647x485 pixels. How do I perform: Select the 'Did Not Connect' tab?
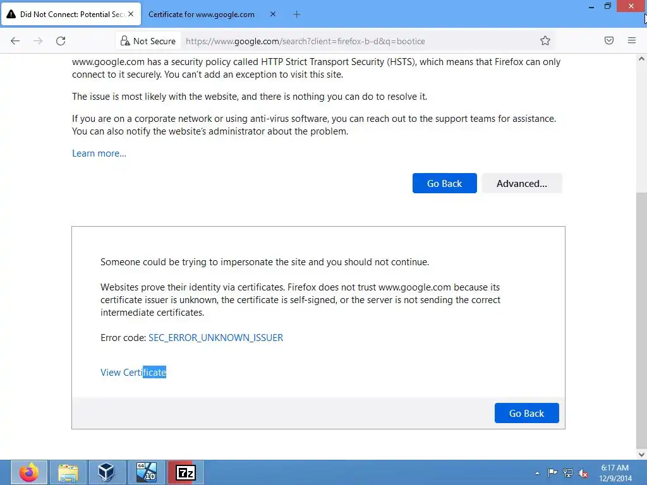point(71,15)
